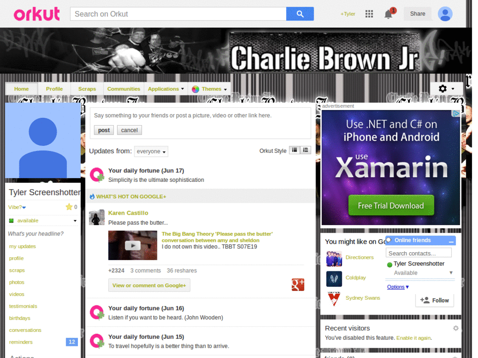
Task: Focus the Search on Orkut field
Action: tap(178, 14)
